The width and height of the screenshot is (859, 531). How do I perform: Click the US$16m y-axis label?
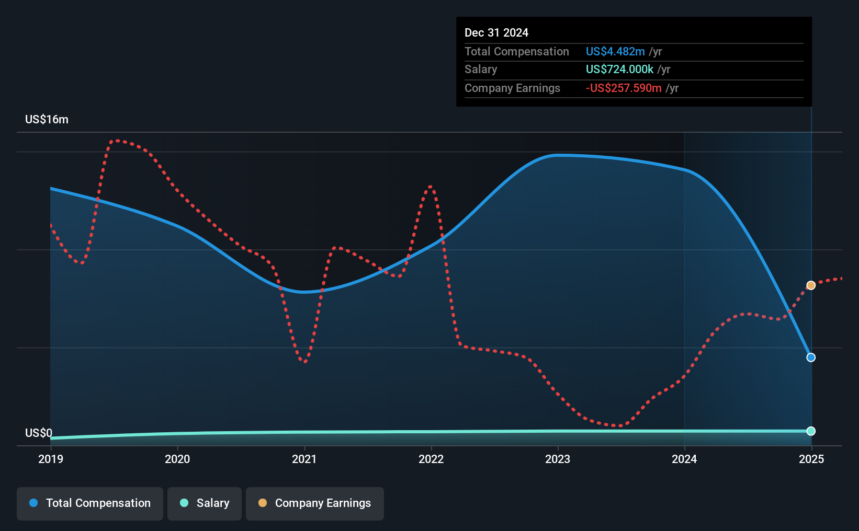point(47,119)
